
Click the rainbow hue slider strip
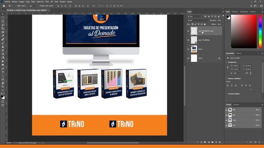260,31
